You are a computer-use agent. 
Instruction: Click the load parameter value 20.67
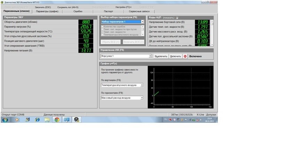86,27
